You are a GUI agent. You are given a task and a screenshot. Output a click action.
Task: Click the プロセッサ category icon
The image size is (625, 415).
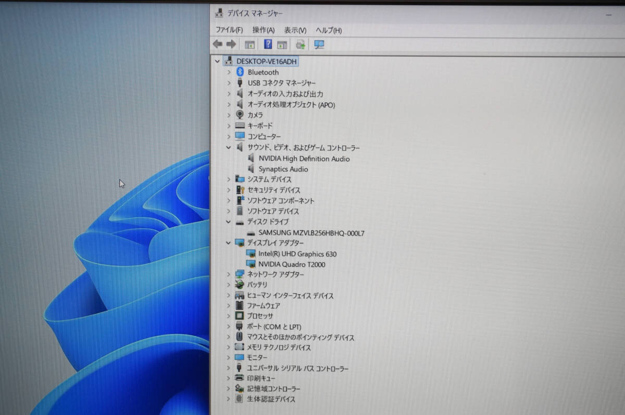tap(240, 316)
